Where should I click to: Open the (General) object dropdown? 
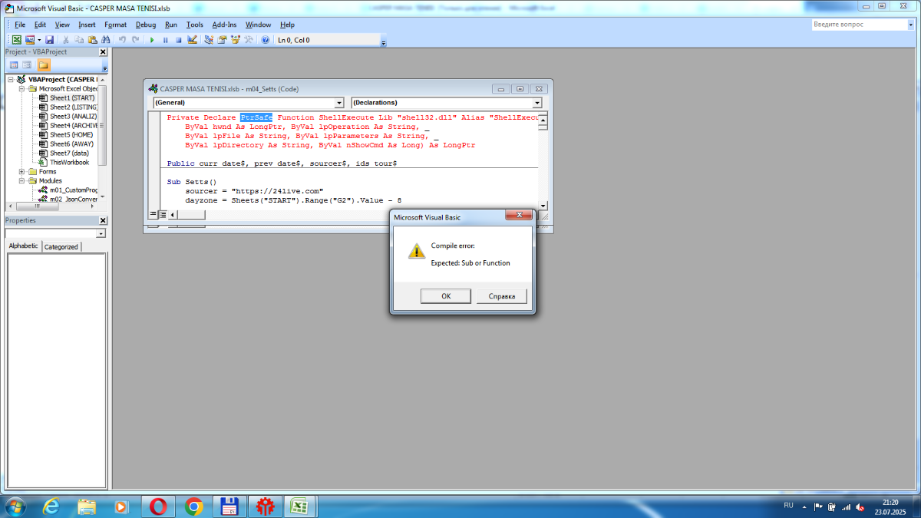point(339,103)
